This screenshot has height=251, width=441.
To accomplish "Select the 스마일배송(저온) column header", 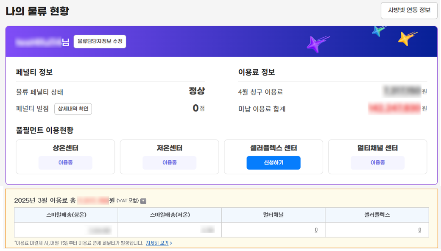I will pyautogui.click(x=170, y=215).
